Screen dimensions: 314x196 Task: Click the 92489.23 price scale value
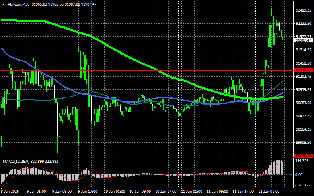click(304, 10)
